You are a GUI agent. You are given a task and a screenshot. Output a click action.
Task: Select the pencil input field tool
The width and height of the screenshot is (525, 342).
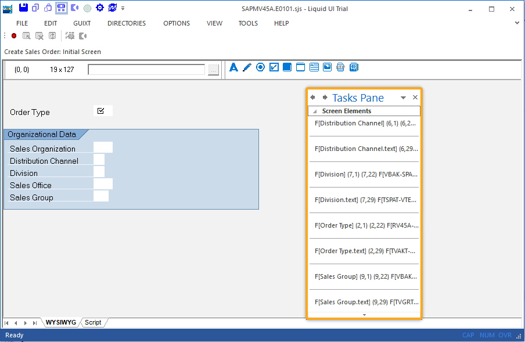coord(247,67)
